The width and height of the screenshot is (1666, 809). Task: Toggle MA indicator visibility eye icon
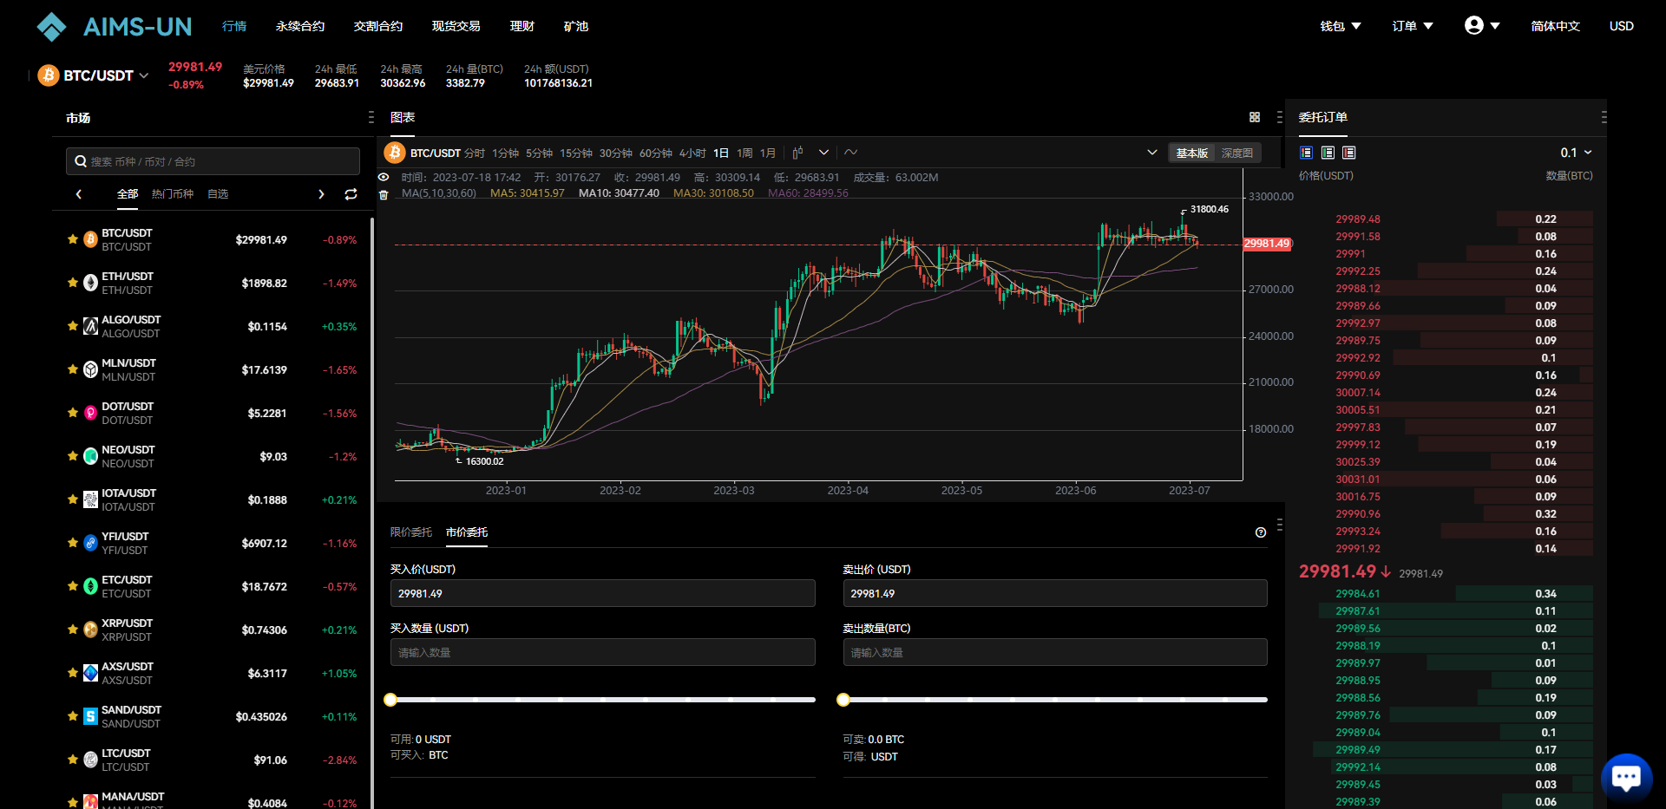[x=384, y=177]
